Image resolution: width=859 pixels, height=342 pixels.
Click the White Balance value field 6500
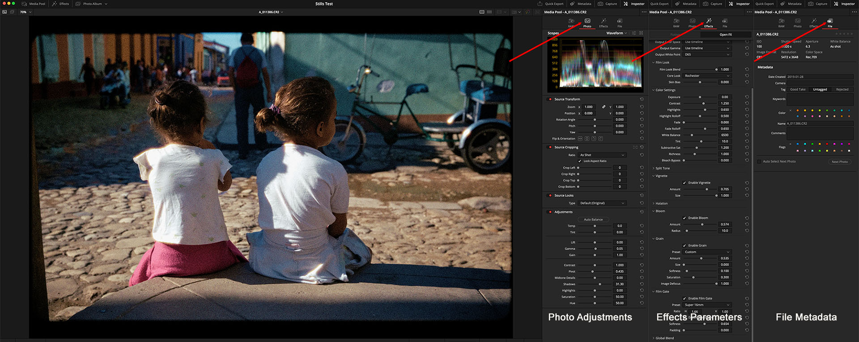click(725, 135)
